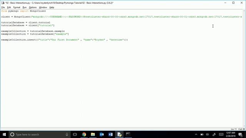The width and height of the screenshot is (246, 138).
Task: Show hidden system tray icons
Action: click(x=196, y=135)
